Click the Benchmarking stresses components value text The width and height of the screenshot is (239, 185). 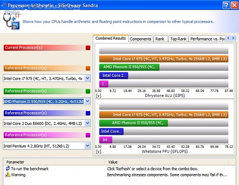pyautogui.click(x=167, y=175)
